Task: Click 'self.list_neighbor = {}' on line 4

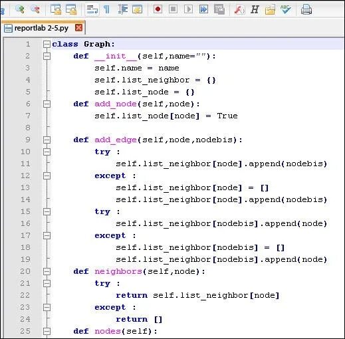Action: 155,80
